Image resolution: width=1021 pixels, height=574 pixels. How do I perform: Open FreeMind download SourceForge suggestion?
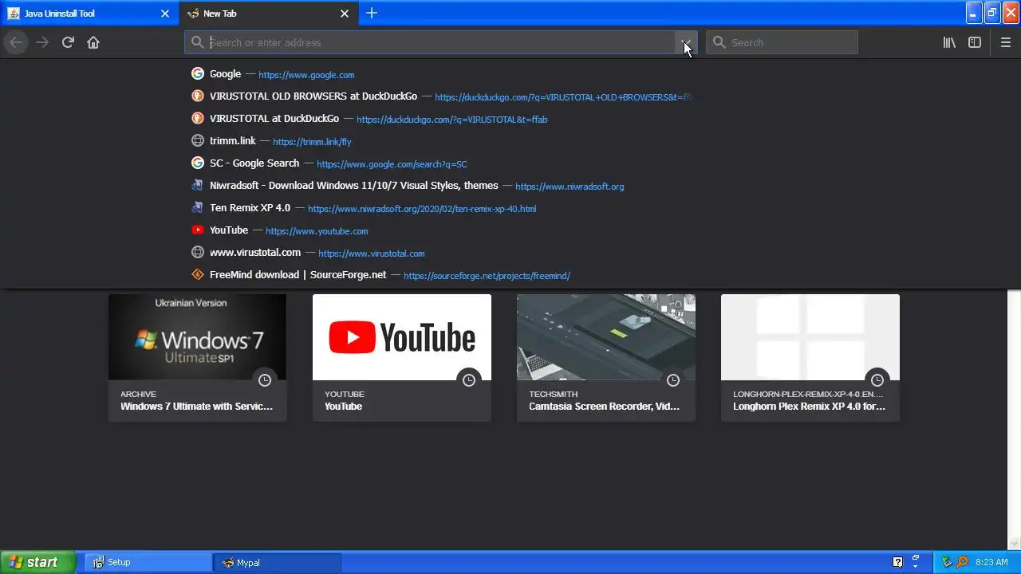[510, 275]
